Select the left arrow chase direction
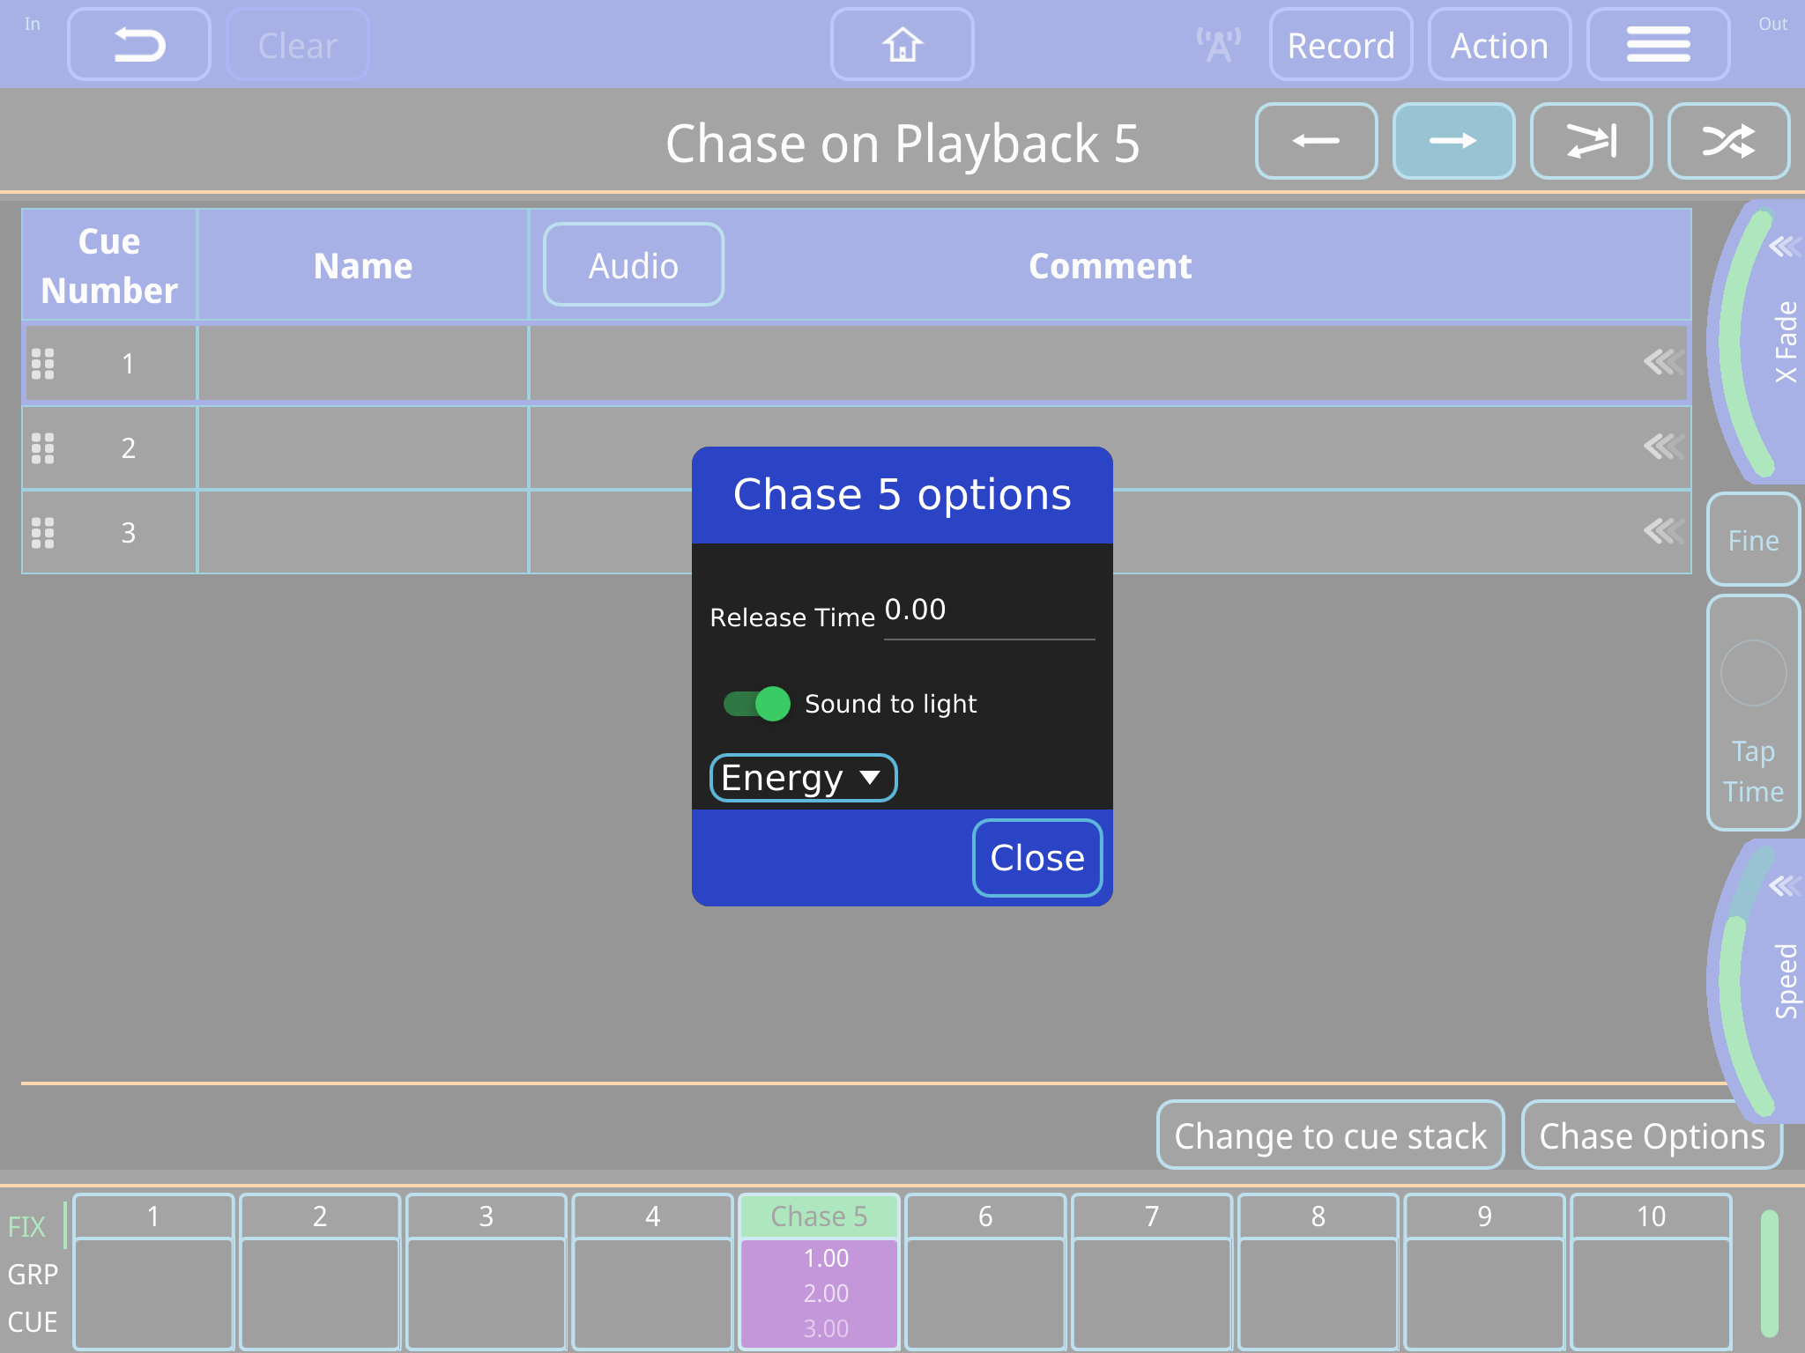The height and width of the screenshot is (1353, 1805). coord(1317,140)
